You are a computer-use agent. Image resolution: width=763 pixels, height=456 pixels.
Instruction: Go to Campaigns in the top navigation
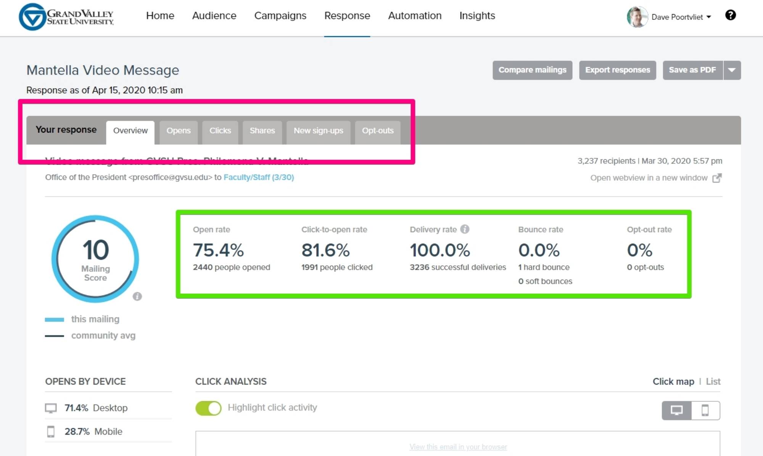280,16
